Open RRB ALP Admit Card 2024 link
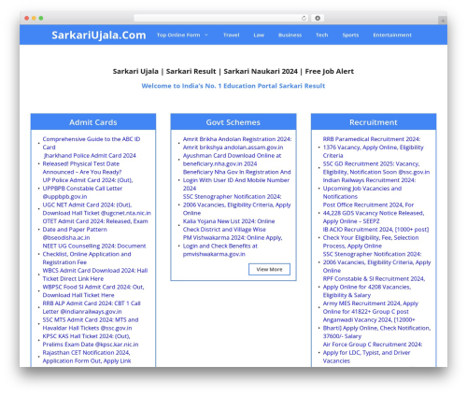 click(x=92, y=307)
